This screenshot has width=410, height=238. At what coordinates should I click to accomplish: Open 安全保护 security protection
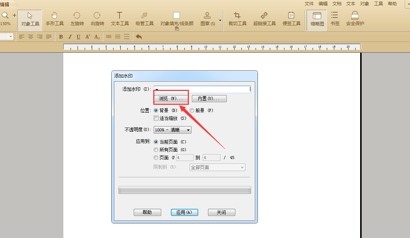click(355, 19)
